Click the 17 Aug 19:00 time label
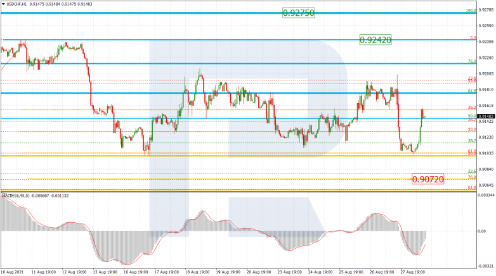Screen dimensions: 496x276 [166, 272]
